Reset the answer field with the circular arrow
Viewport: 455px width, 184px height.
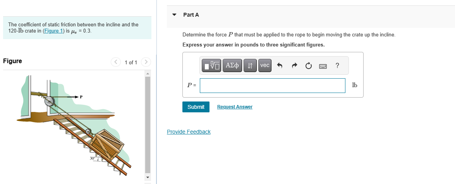point(308,66)
